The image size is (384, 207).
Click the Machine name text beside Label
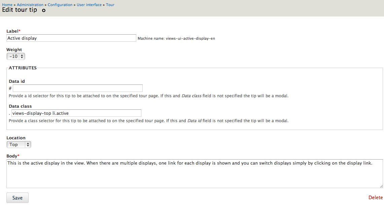[176, 38]
